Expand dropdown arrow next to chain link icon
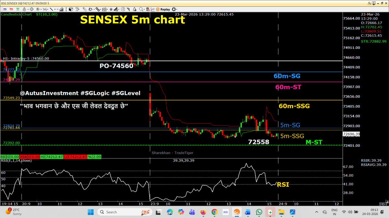 click(101, 9)
